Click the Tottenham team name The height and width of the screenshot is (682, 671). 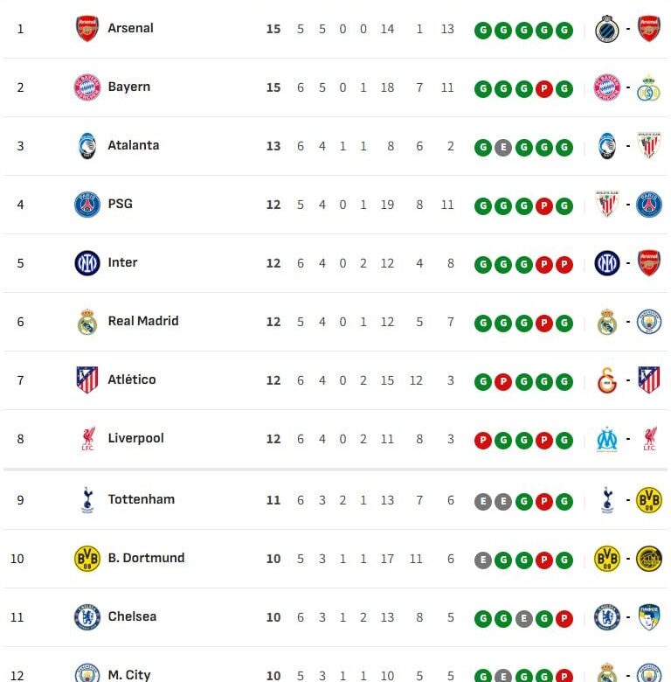pos(141,499)
